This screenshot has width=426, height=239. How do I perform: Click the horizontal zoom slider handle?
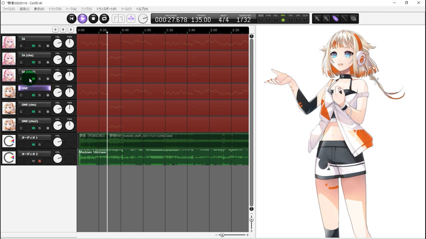(222, 235)
